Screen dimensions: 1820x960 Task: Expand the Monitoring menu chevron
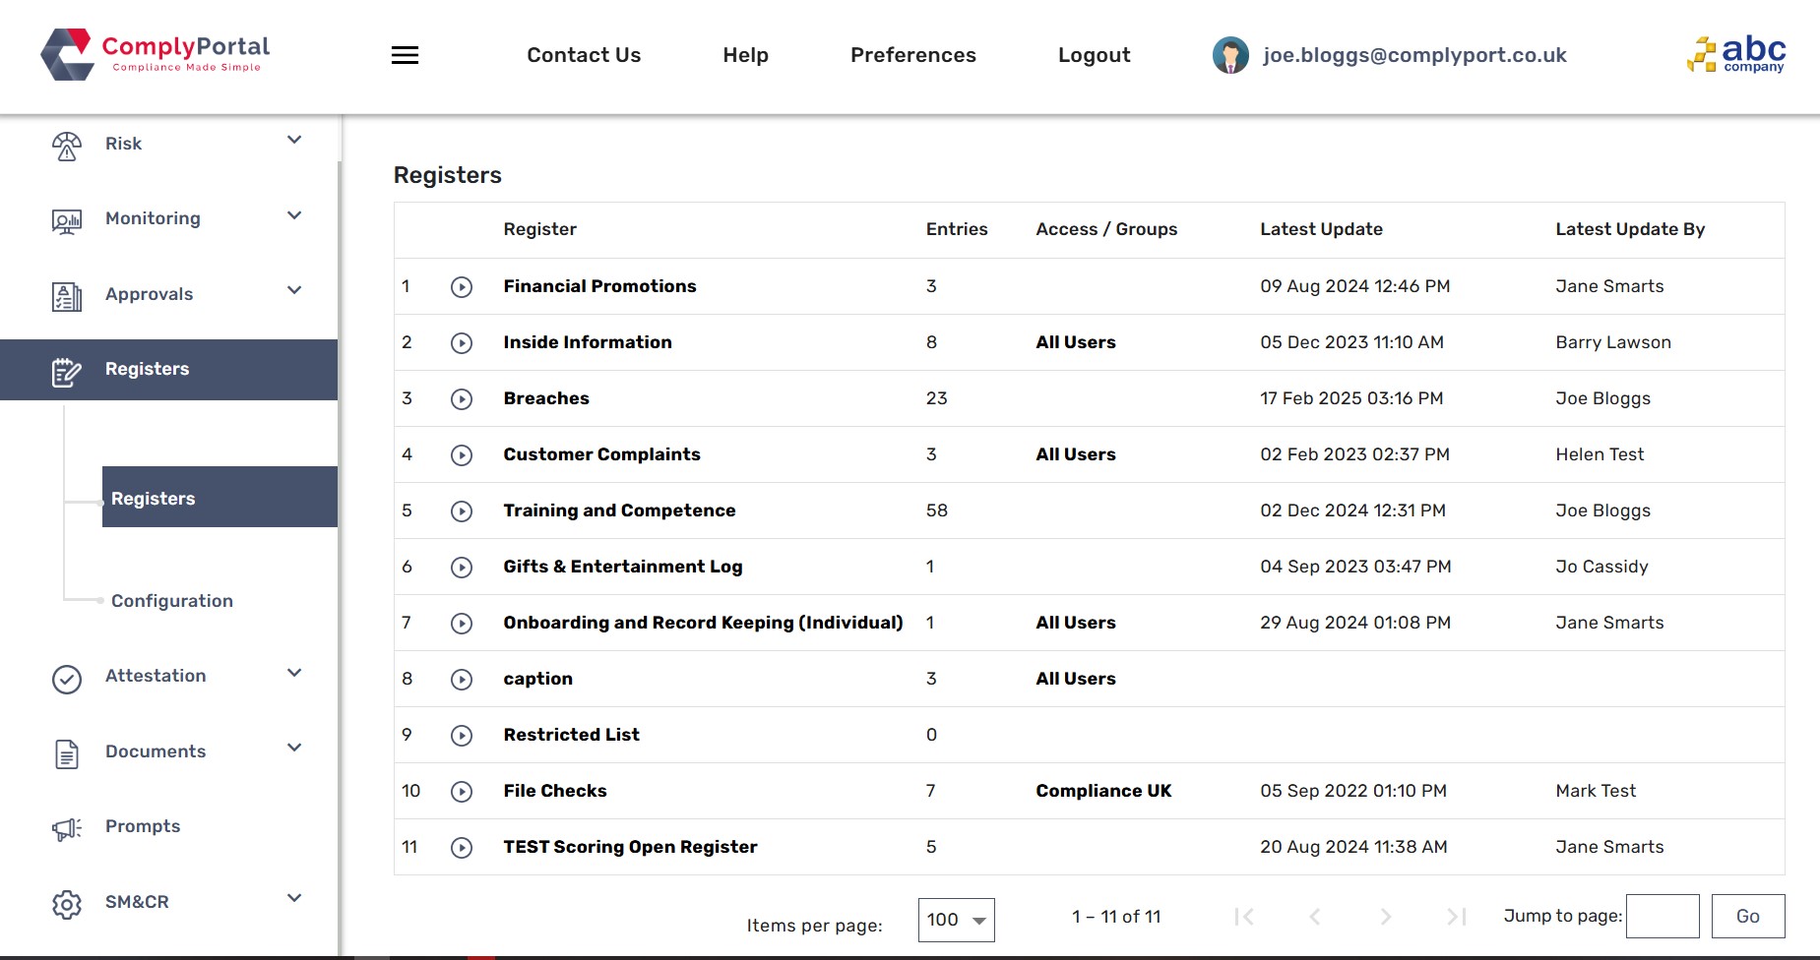[293, 215]
